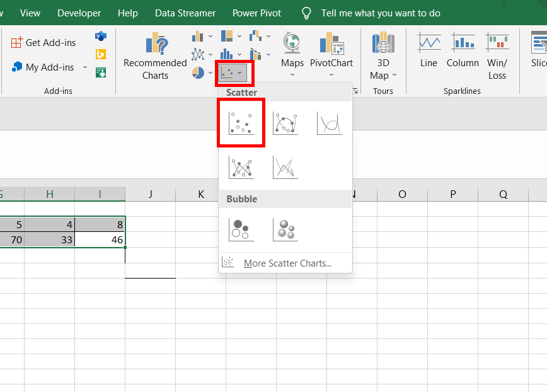Click the Insert Waterfall or Stock Chart icon
The width and height of the screenshot is (547, 392).
click(x=256, y=36)
